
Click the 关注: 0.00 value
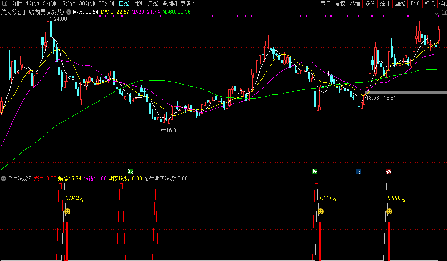point(45,179)
